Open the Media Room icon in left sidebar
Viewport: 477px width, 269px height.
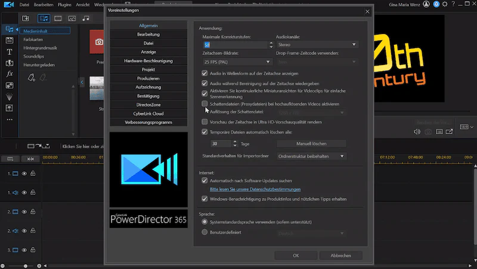pos(10,29)
